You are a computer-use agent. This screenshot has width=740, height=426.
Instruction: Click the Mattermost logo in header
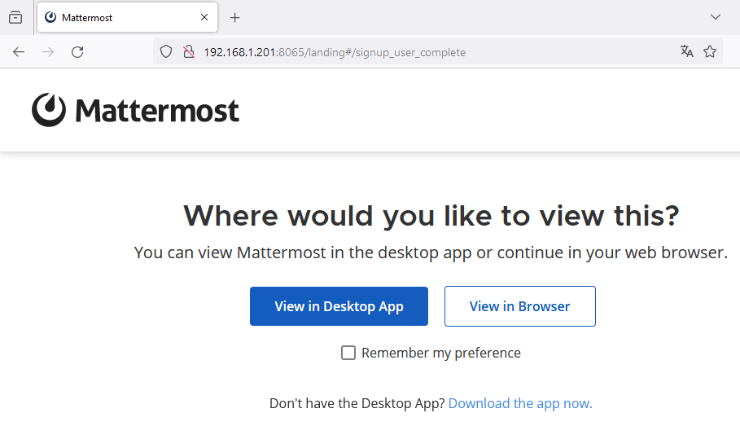pyautogui.click(x=135, y=110)
